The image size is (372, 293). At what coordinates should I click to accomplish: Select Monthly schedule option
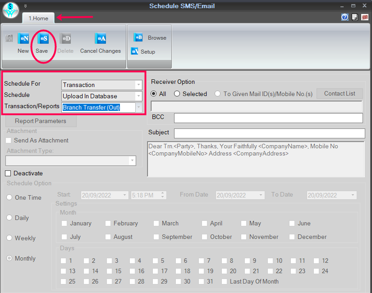click(9, 258)
